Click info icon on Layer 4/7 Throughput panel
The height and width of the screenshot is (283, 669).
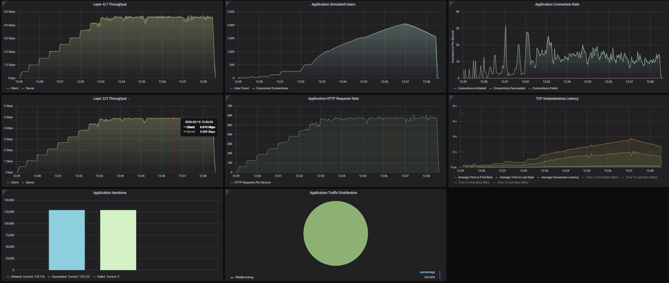pyautogui.click(x=3, y=3)
